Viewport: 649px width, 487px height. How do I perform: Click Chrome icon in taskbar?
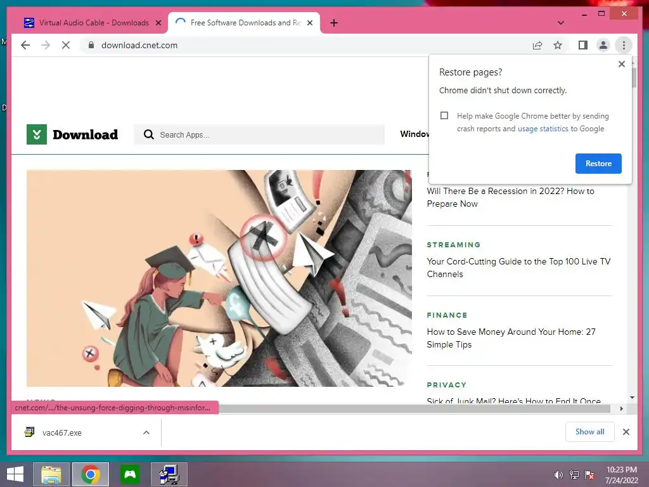(91, 474)
